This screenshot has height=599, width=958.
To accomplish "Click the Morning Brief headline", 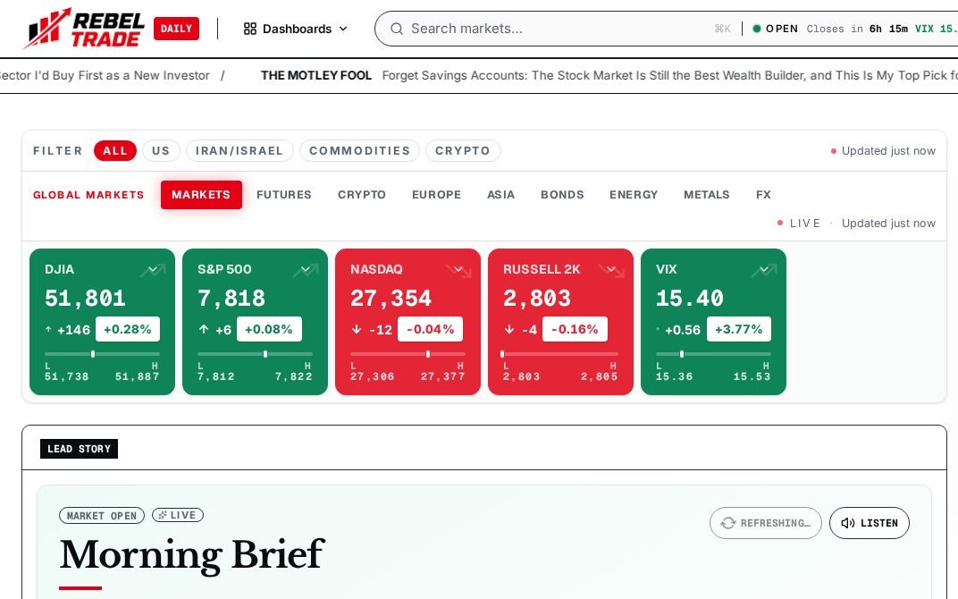I will coord(192,555).
